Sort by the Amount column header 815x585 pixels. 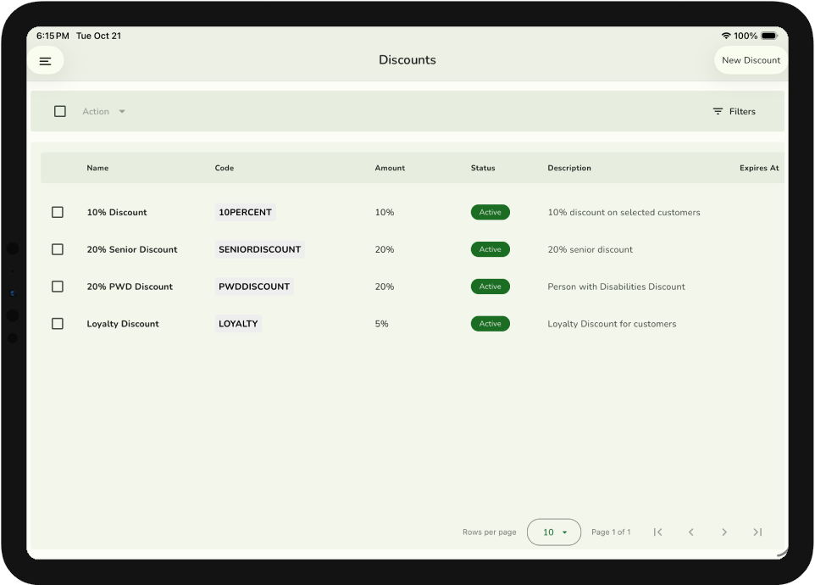(390, 168)
